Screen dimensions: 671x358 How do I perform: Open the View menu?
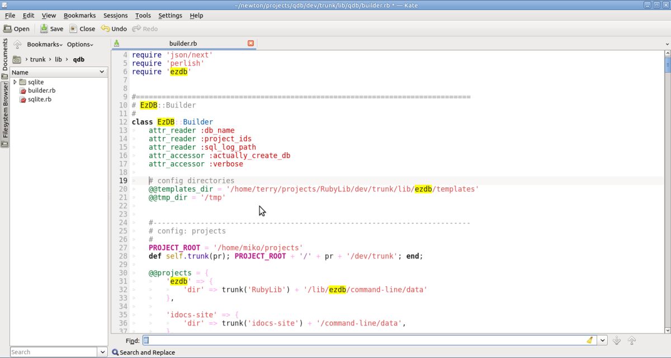pos(49,16)
